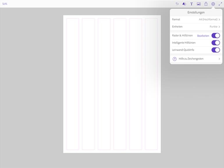Select the Text tool icon
This screenshot has height=168, width=224.
(191, 4)
